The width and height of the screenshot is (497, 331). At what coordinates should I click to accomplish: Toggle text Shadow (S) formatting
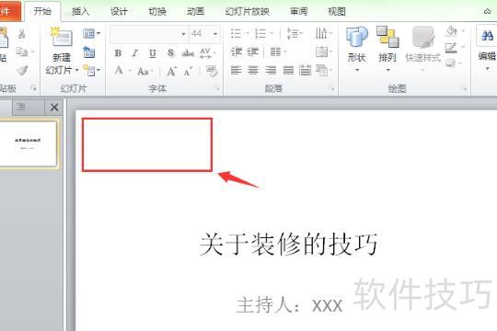click(170, 53)
